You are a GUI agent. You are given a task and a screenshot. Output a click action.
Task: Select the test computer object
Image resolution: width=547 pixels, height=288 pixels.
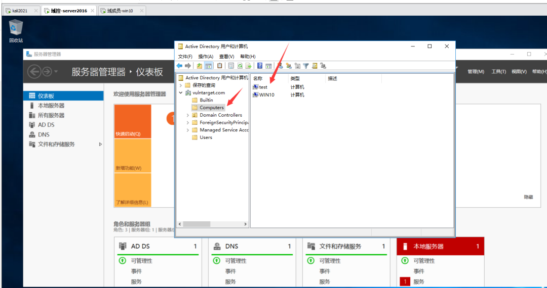pos(263,87)
